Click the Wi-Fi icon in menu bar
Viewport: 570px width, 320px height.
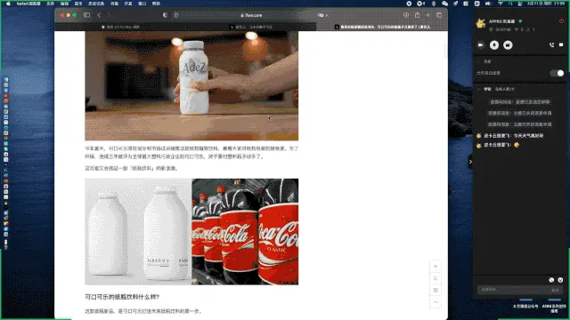(x=501, y=4)
